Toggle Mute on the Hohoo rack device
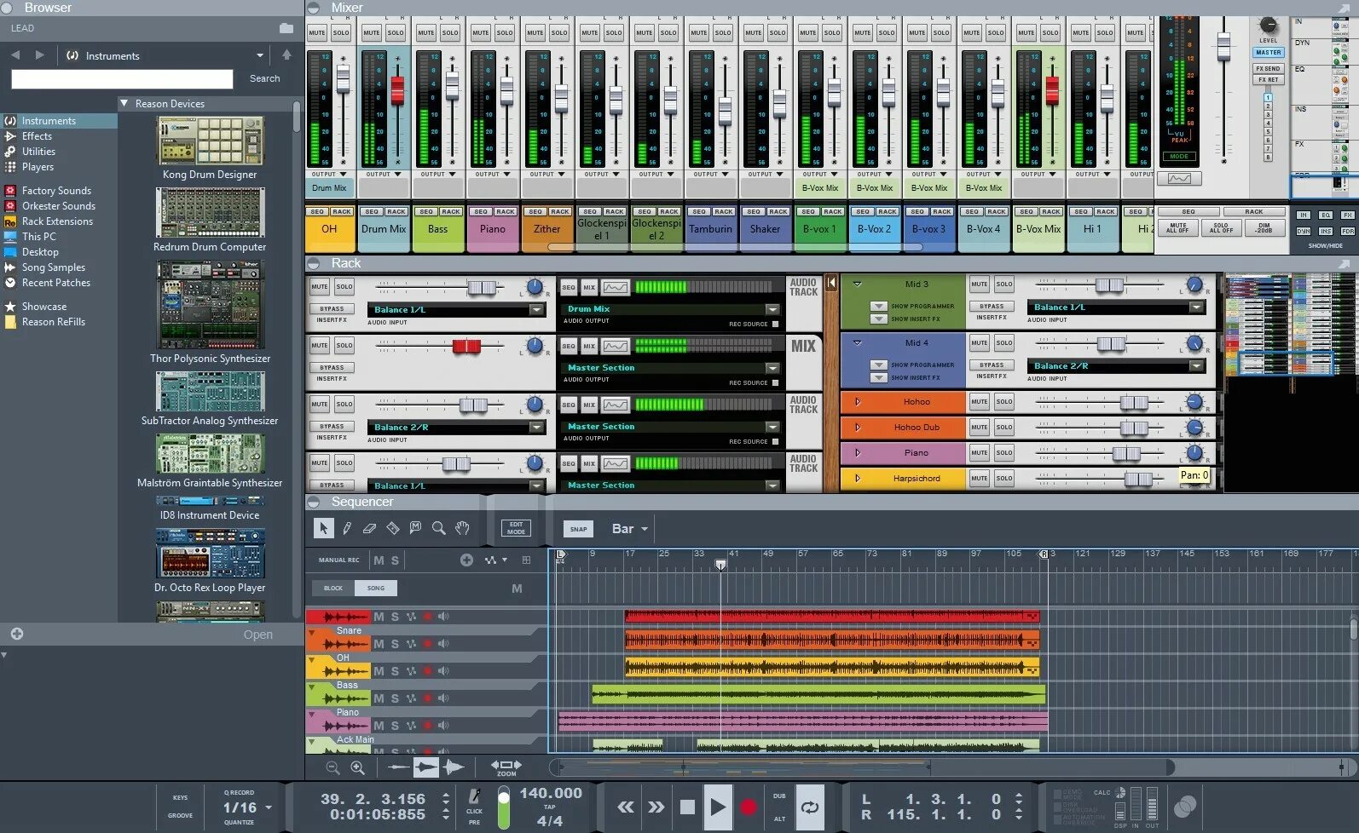Screen dimensions: 1359x833 (x=980, y=401)
